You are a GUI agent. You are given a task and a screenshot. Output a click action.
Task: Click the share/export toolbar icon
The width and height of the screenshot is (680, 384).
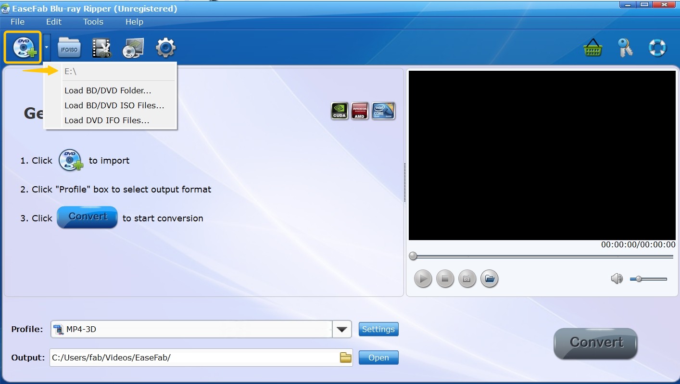pyautogui.click(x=133, y=47)
